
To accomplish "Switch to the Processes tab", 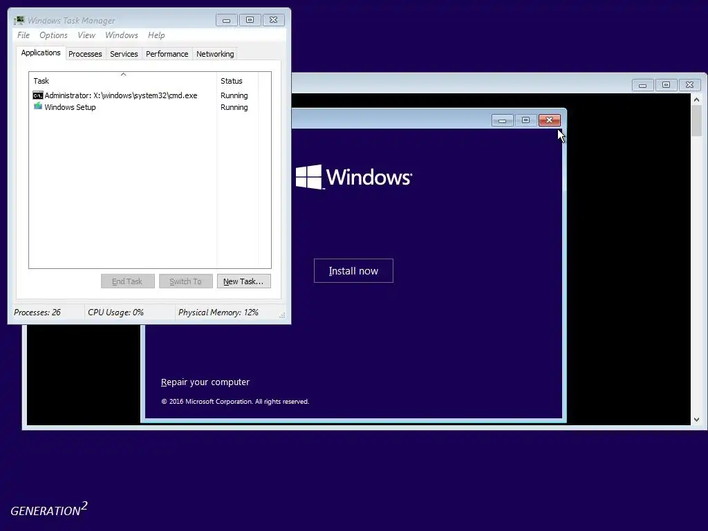I will 85,54.
